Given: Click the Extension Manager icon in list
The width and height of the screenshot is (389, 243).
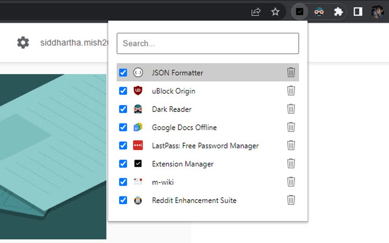Looking at the screenshot, I should tap(137, 164).
